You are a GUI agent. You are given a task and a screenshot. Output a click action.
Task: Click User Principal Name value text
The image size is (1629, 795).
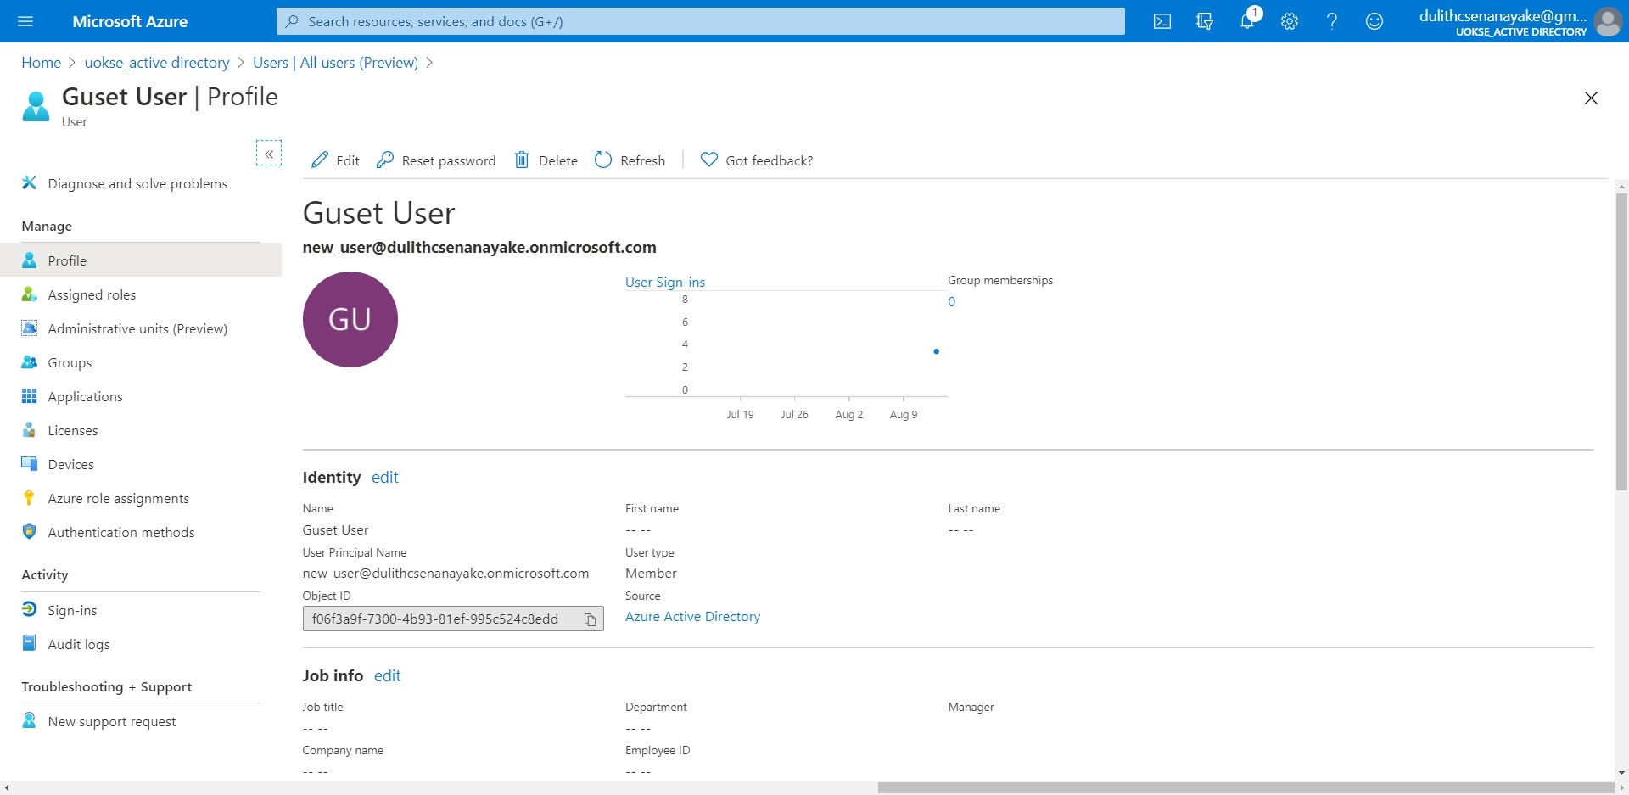click(445, 574)
